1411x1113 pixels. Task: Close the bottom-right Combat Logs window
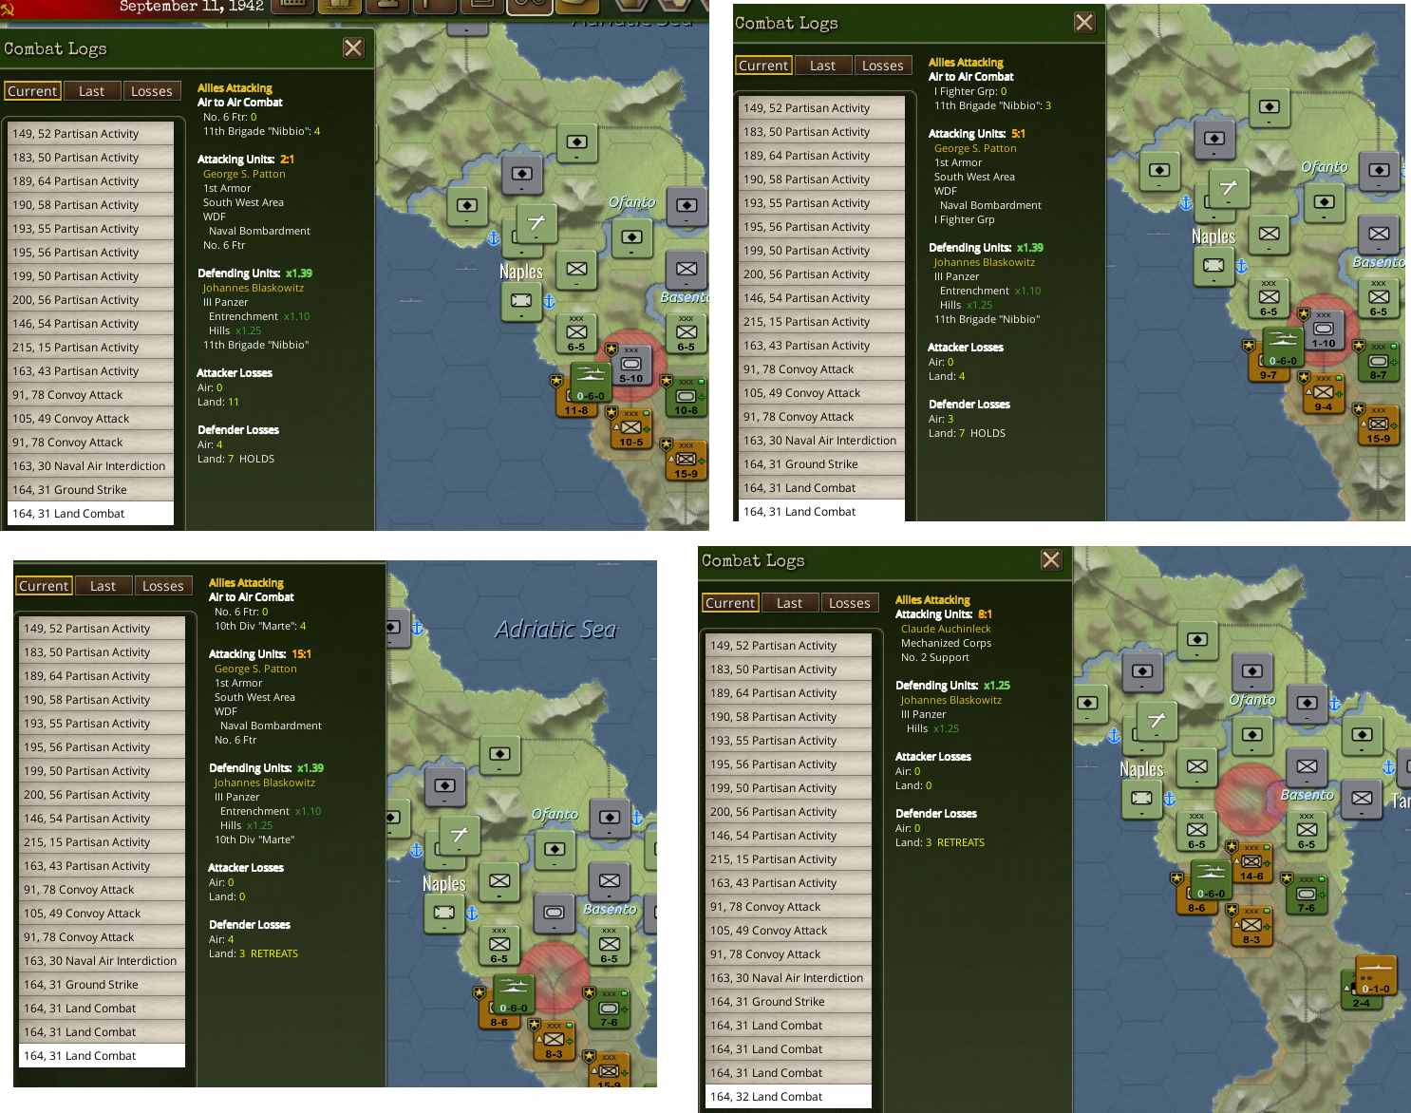pos(1051,560)
